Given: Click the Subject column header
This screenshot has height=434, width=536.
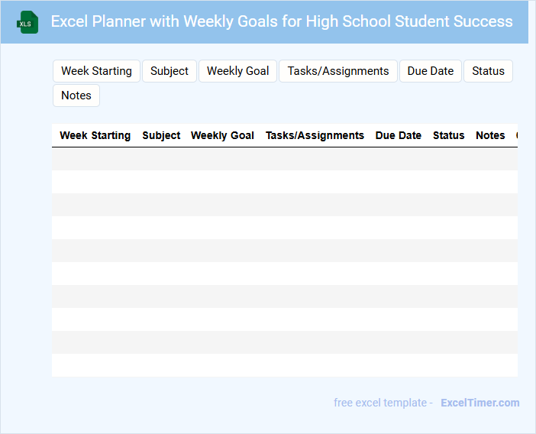Looking at the screenshot, I should click(161, 135).
